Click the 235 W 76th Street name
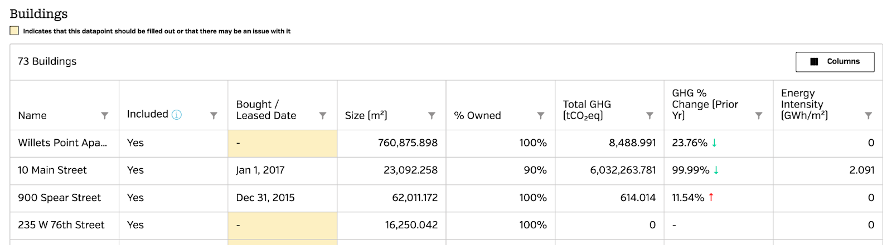The width and height of the screenshot is (892, 245). [x=61, y=225]
